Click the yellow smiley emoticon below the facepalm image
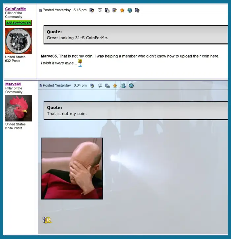 pyautogui.click(x=47, y=220)
